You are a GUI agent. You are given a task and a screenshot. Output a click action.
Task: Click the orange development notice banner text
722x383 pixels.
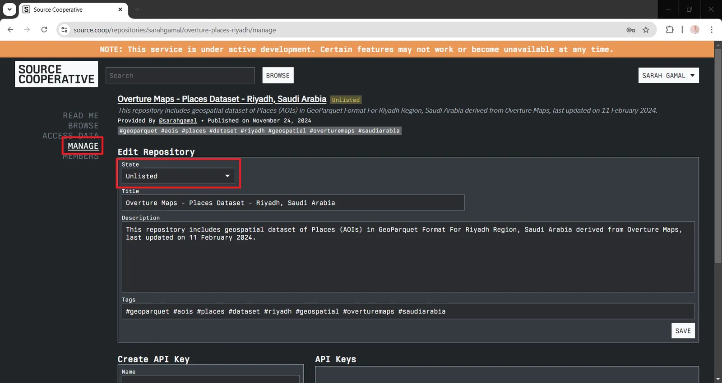[x=356, y=50]
